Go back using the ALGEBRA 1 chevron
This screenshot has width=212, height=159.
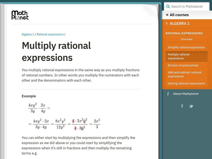167,24
